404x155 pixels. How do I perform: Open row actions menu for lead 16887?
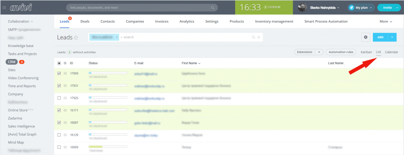coord(65,123)
